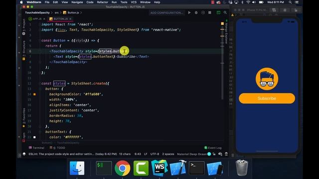Run with coverage circle icon

pos(203,12)
